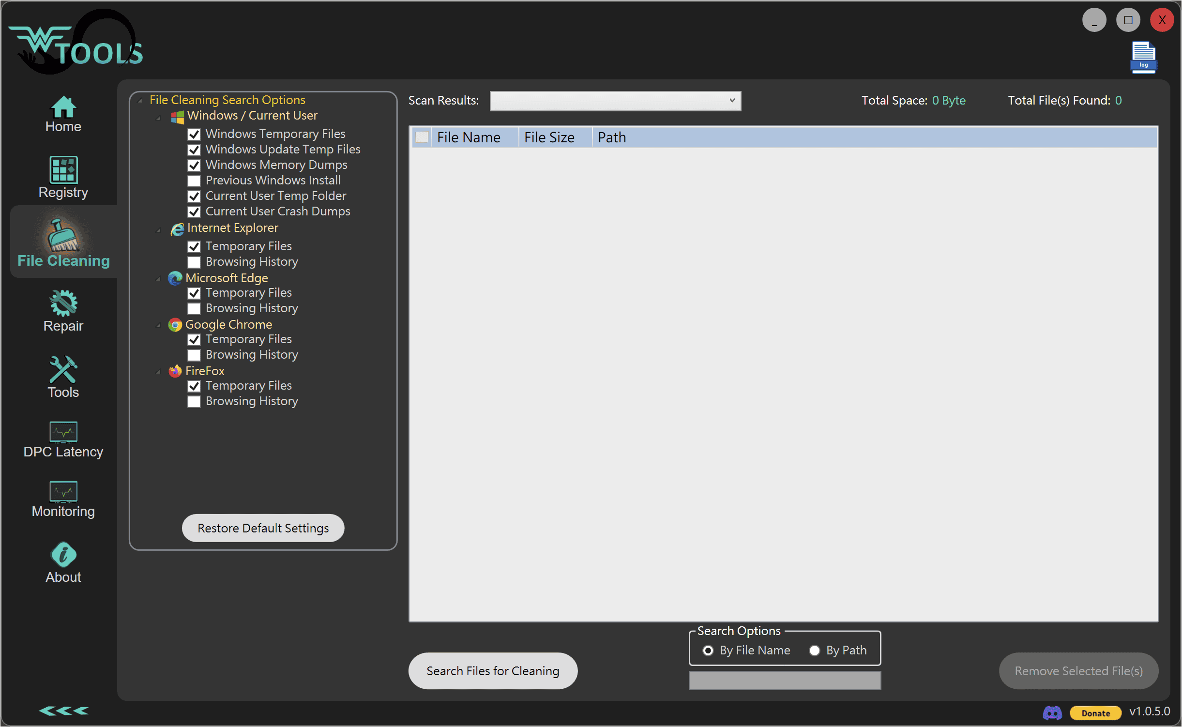Screen dimensions: 1182x727
Task: Uncheck Windows Memory Dumps
Action: 194,166
